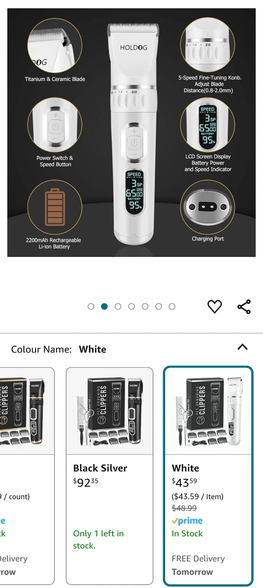Open the share icon
Viewport: 263px width, 588px height.
pyautogui.click(x=244, y=307)
